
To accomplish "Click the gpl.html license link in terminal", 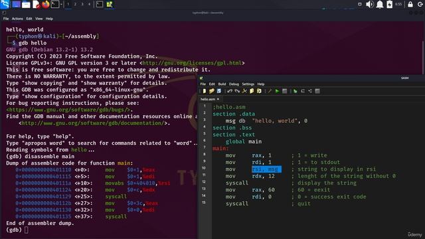I will (192, 63).
